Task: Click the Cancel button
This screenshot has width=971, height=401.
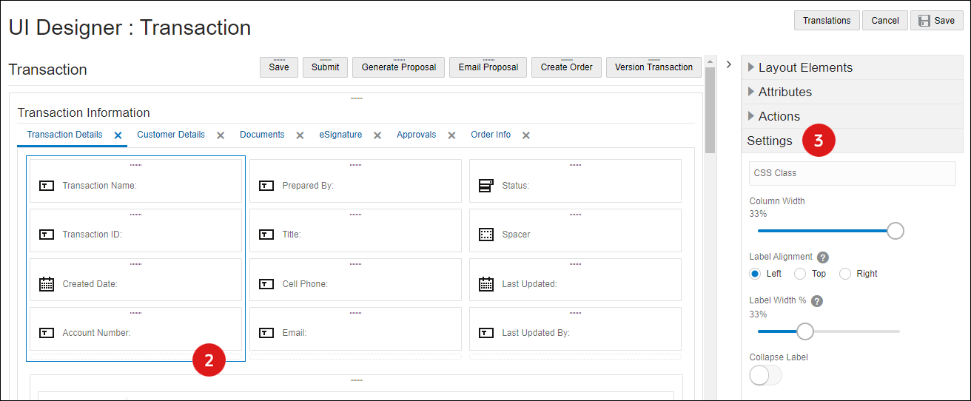Action: [885, 21]
